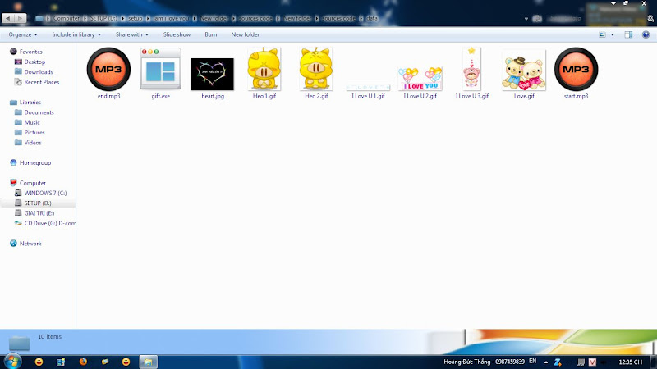657x369 pixels.
Task: Open Downloads in Favorites
Action: tap(38, 72)
